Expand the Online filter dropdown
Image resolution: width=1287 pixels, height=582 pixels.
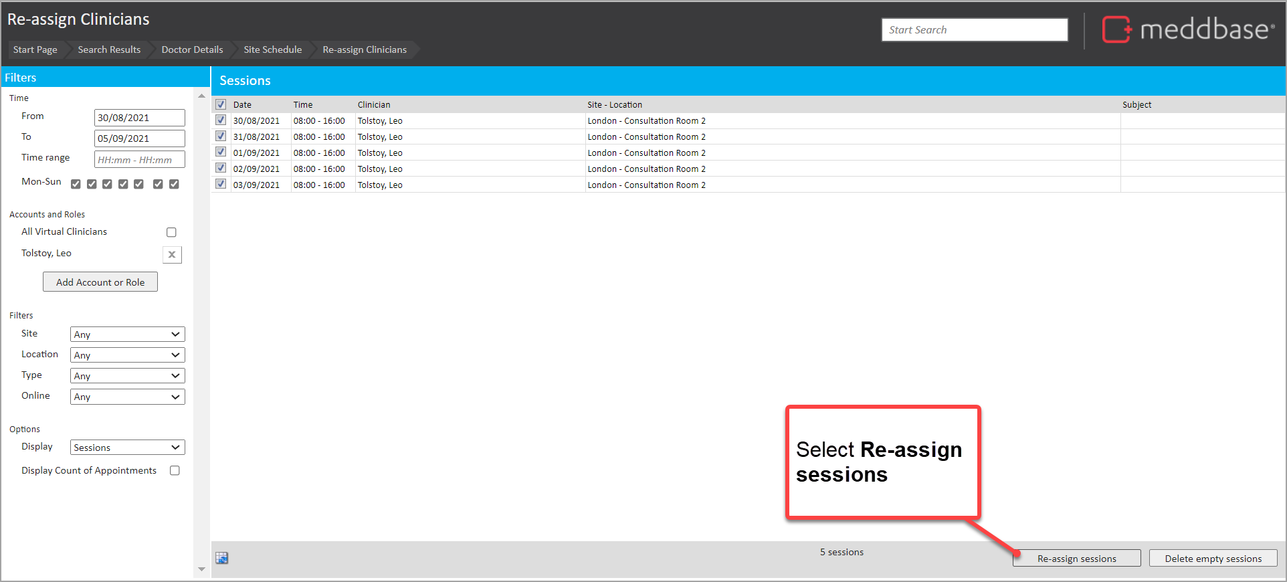127,397
